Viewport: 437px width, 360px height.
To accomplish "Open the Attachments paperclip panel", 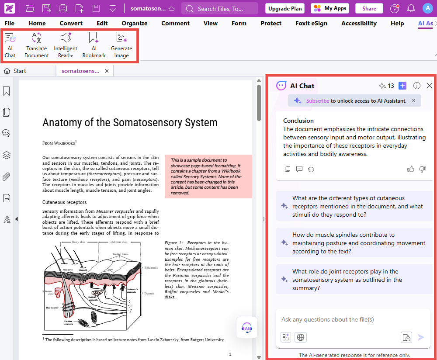I will click(x=7, y=177).
